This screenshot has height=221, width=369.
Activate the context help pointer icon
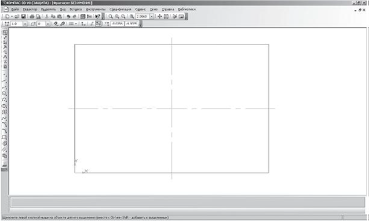98,16
